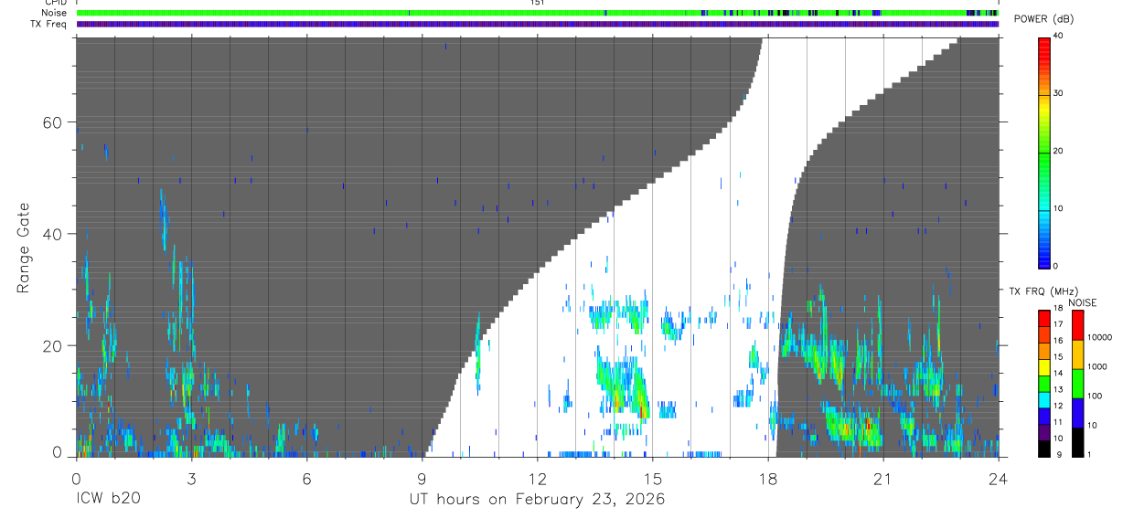
Task: Click the cyan segment of TX FRQ color bar
Action: [1043, 400]
